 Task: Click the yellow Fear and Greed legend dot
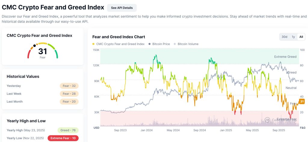[94, 44]
